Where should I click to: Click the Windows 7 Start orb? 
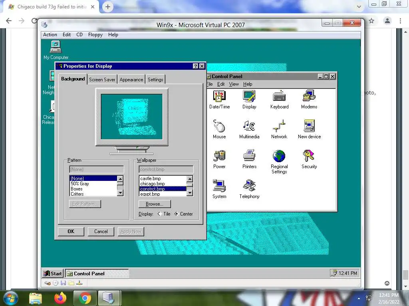(10, 298)
